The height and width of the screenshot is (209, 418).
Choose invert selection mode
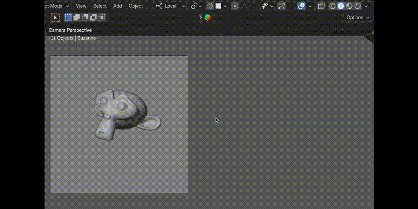pyautogui.click(x=93, y=17)
